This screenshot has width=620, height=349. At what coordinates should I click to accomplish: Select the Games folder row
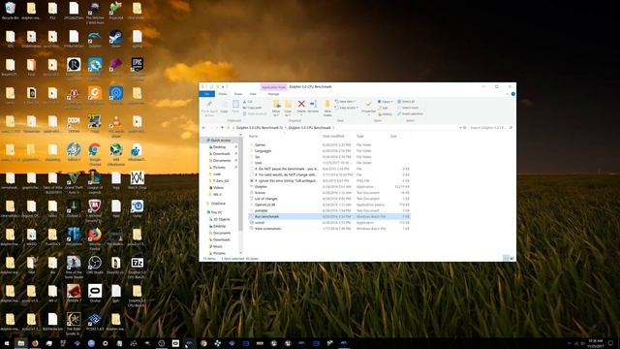[329, 144]
